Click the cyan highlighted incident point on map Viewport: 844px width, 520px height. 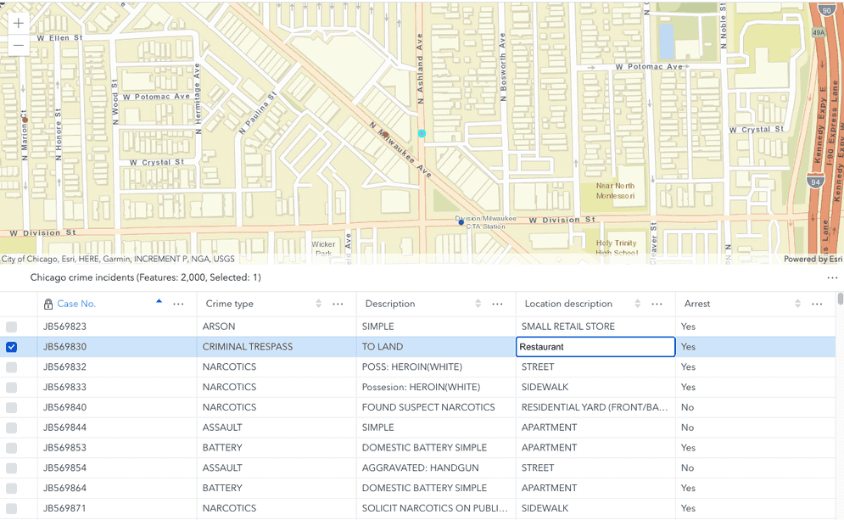coord(422,133)
